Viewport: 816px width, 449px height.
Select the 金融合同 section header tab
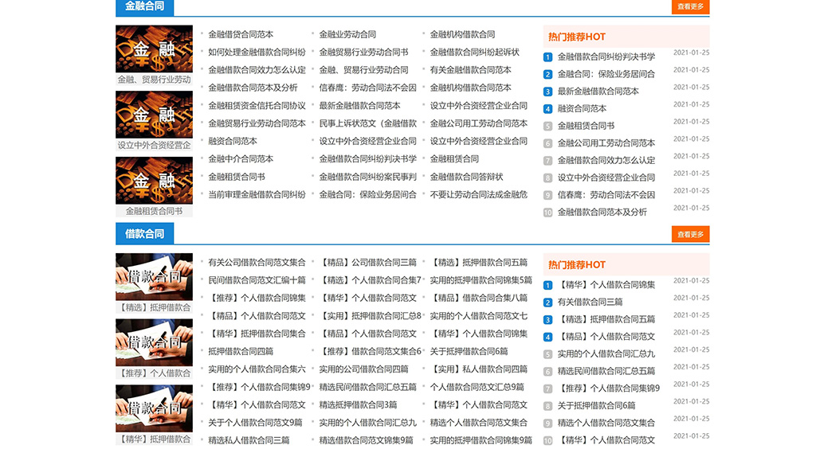[x=144, y=6]
